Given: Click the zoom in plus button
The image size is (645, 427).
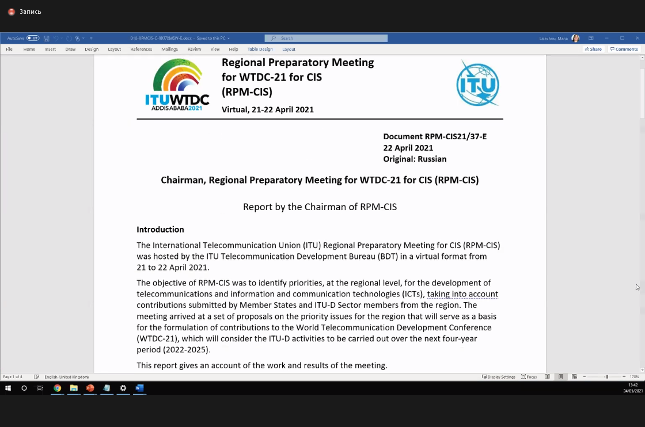Looking at the screenshot, I should coord(624,377).
